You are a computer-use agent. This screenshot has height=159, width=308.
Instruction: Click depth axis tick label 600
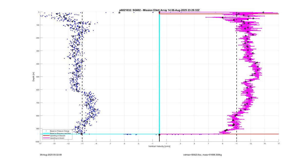point(37,90)
